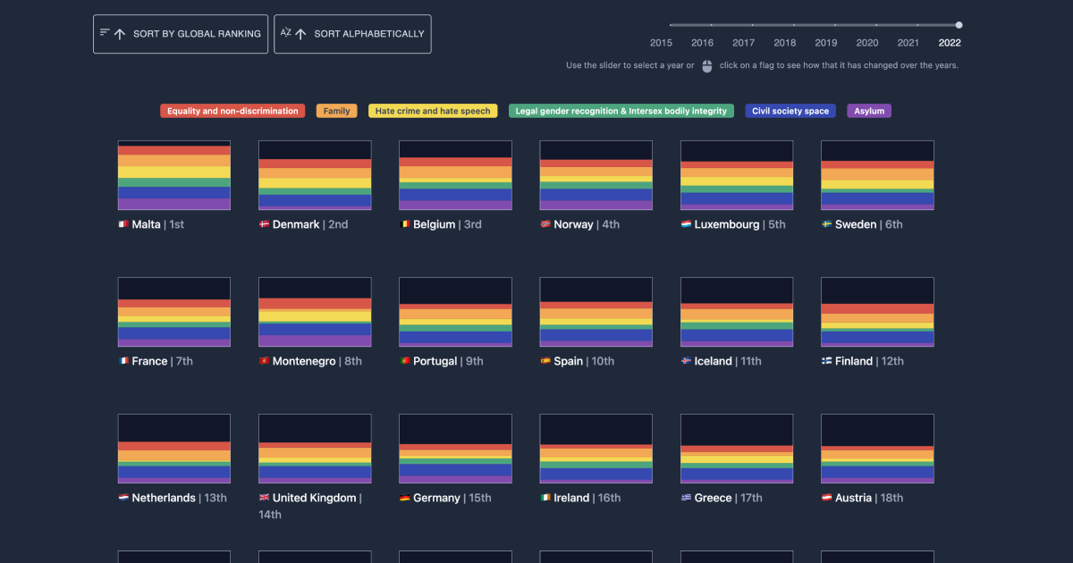Click the mouse icon in slider hint

pos(706,66)
